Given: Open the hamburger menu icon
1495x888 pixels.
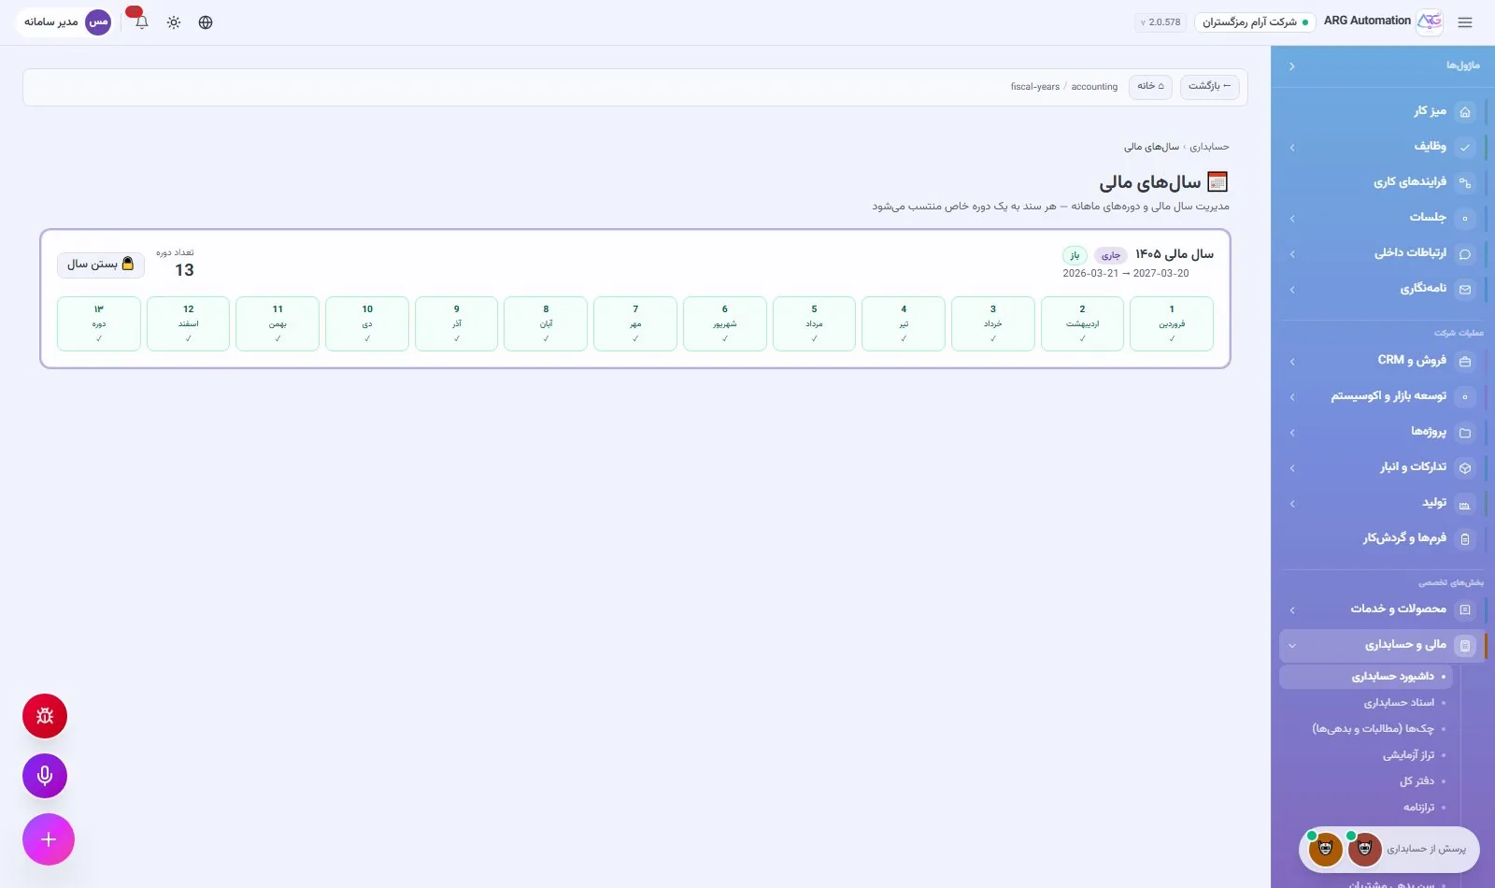Looking at the screenshot, I should click(1465, 22).
